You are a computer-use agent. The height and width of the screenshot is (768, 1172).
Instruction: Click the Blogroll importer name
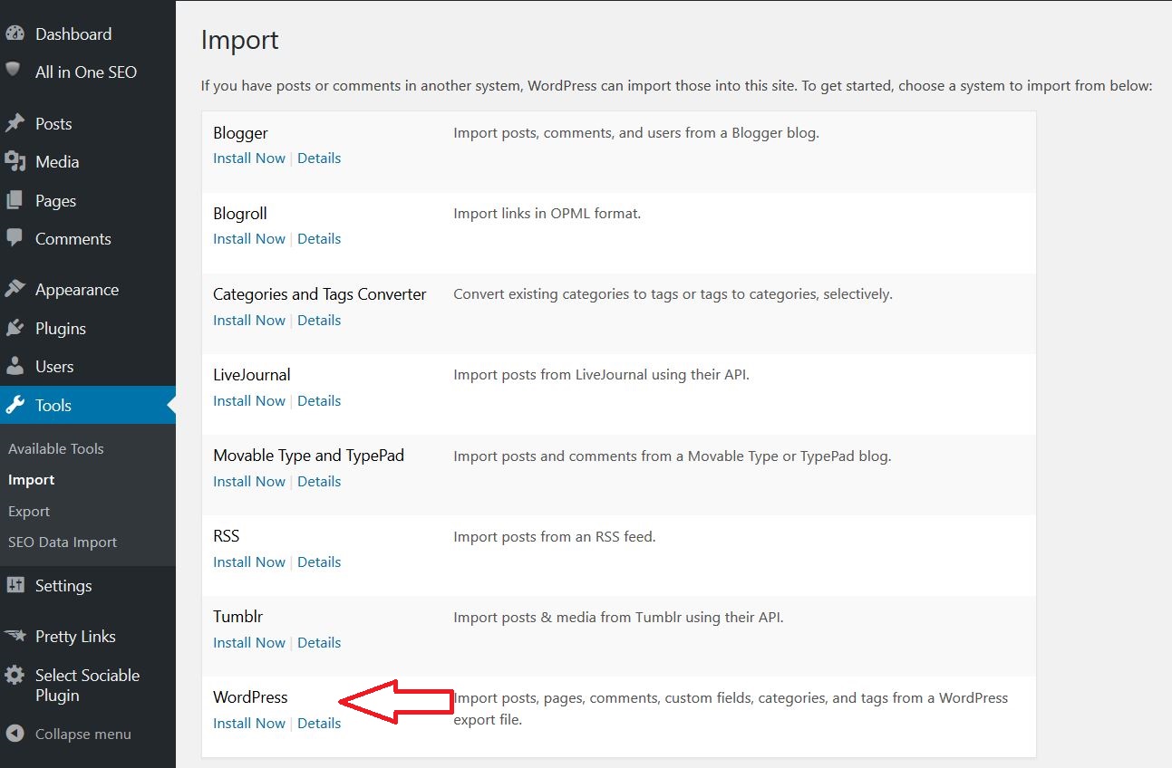point(240,214)
